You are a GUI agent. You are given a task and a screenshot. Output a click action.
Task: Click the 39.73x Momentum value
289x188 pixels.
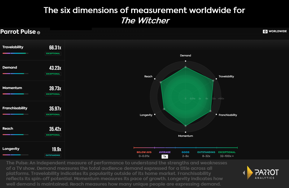pos(55,88)
